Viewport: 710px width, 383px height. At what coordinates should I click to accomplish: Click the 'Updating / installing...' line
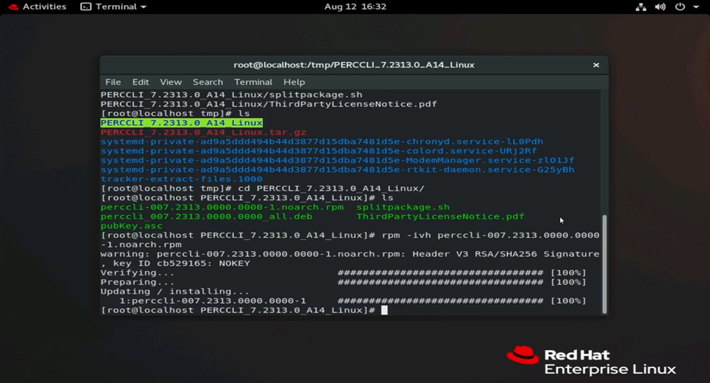pyautogui.click(x=175, y=291)
